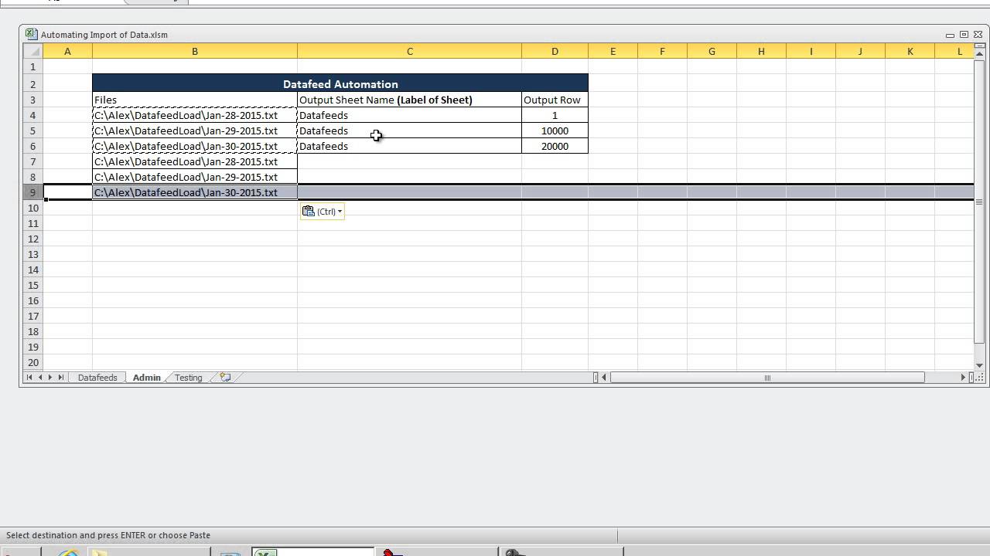Select column A header
The height and width of the screenshot is (556, 990).
[67, 52]
